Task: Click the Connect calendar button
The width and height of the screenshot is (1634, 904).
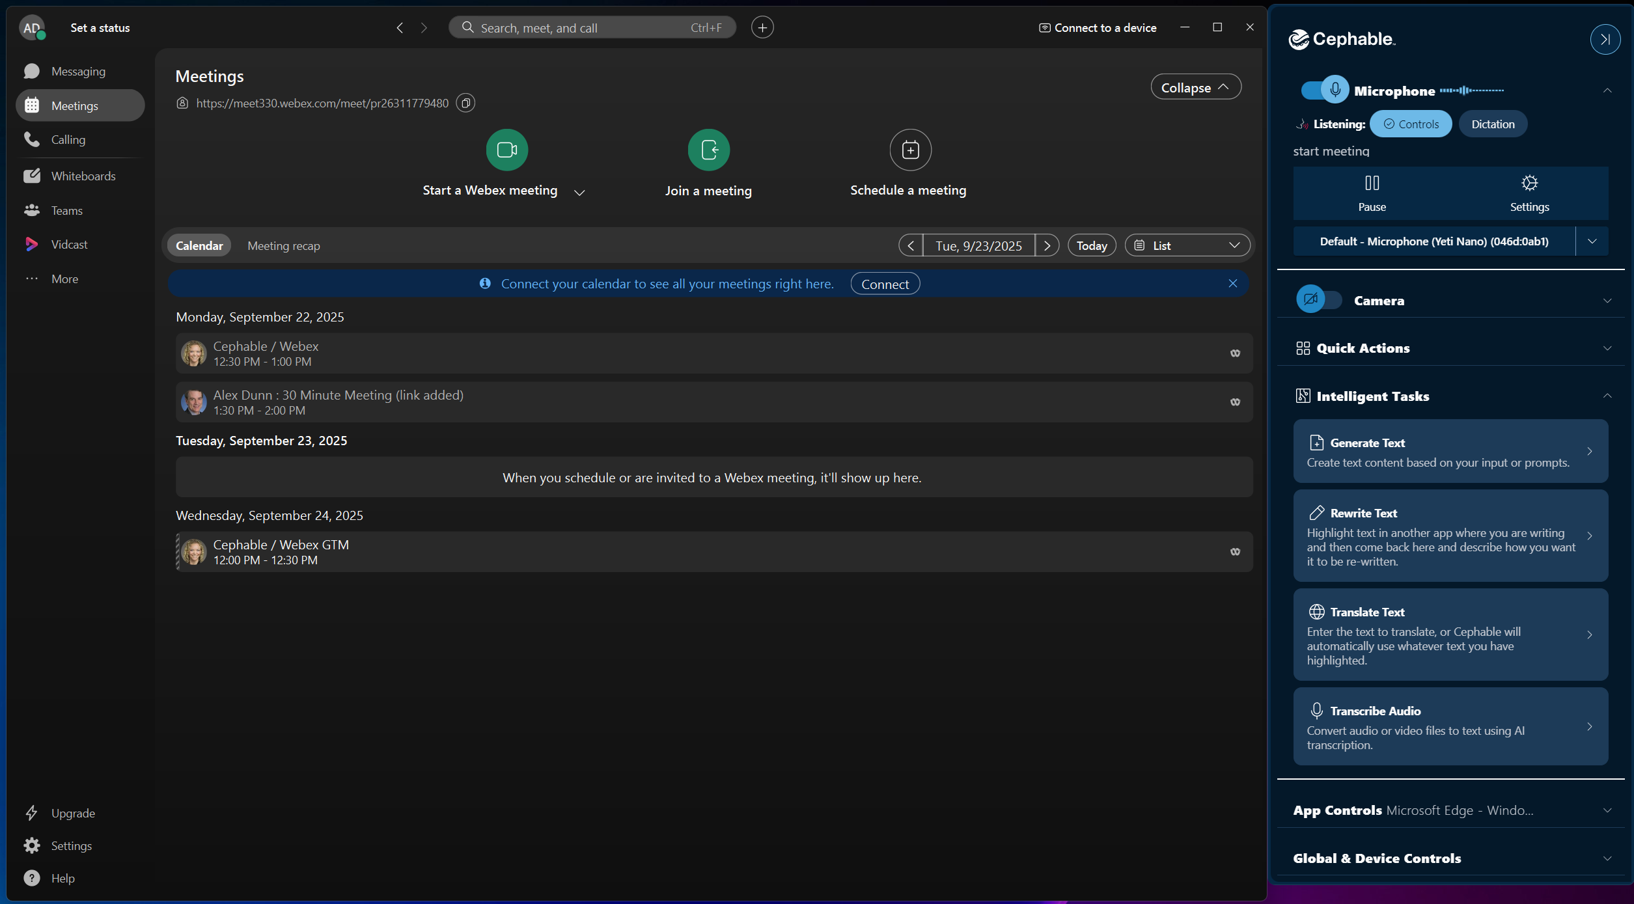Action: [884, 284]
